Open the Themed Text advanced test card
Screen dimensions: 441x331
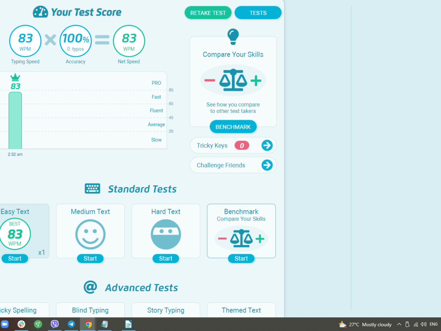click(x=241, y=310)
